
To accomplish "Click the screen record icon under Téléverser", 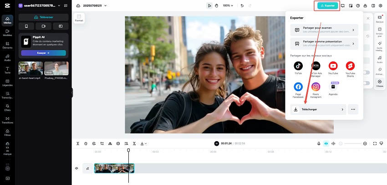I will 61,26.
